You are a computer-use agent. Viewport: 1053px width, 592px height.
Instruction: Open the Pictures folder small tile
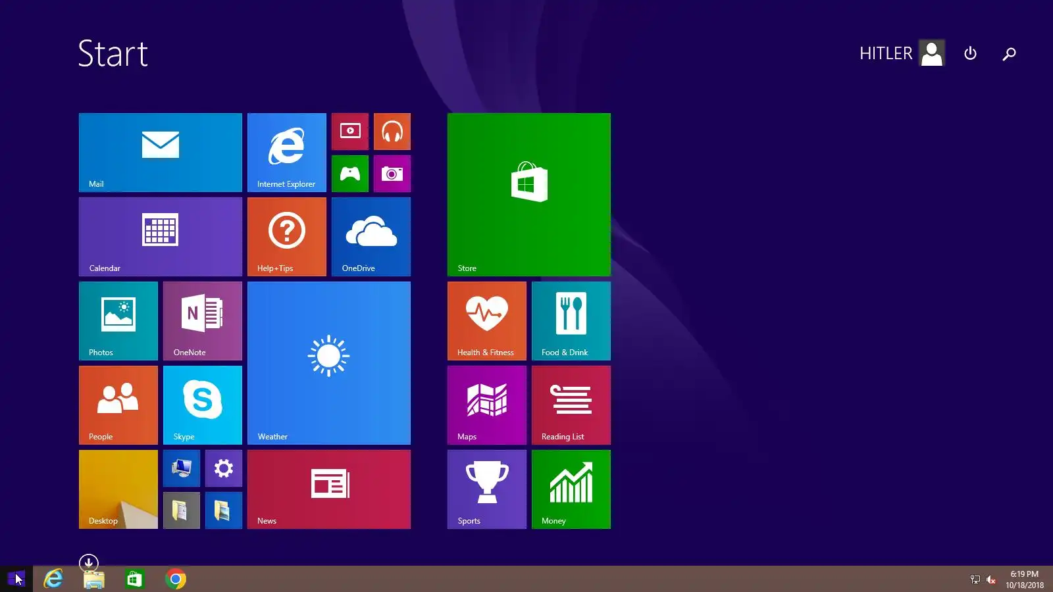224,510
